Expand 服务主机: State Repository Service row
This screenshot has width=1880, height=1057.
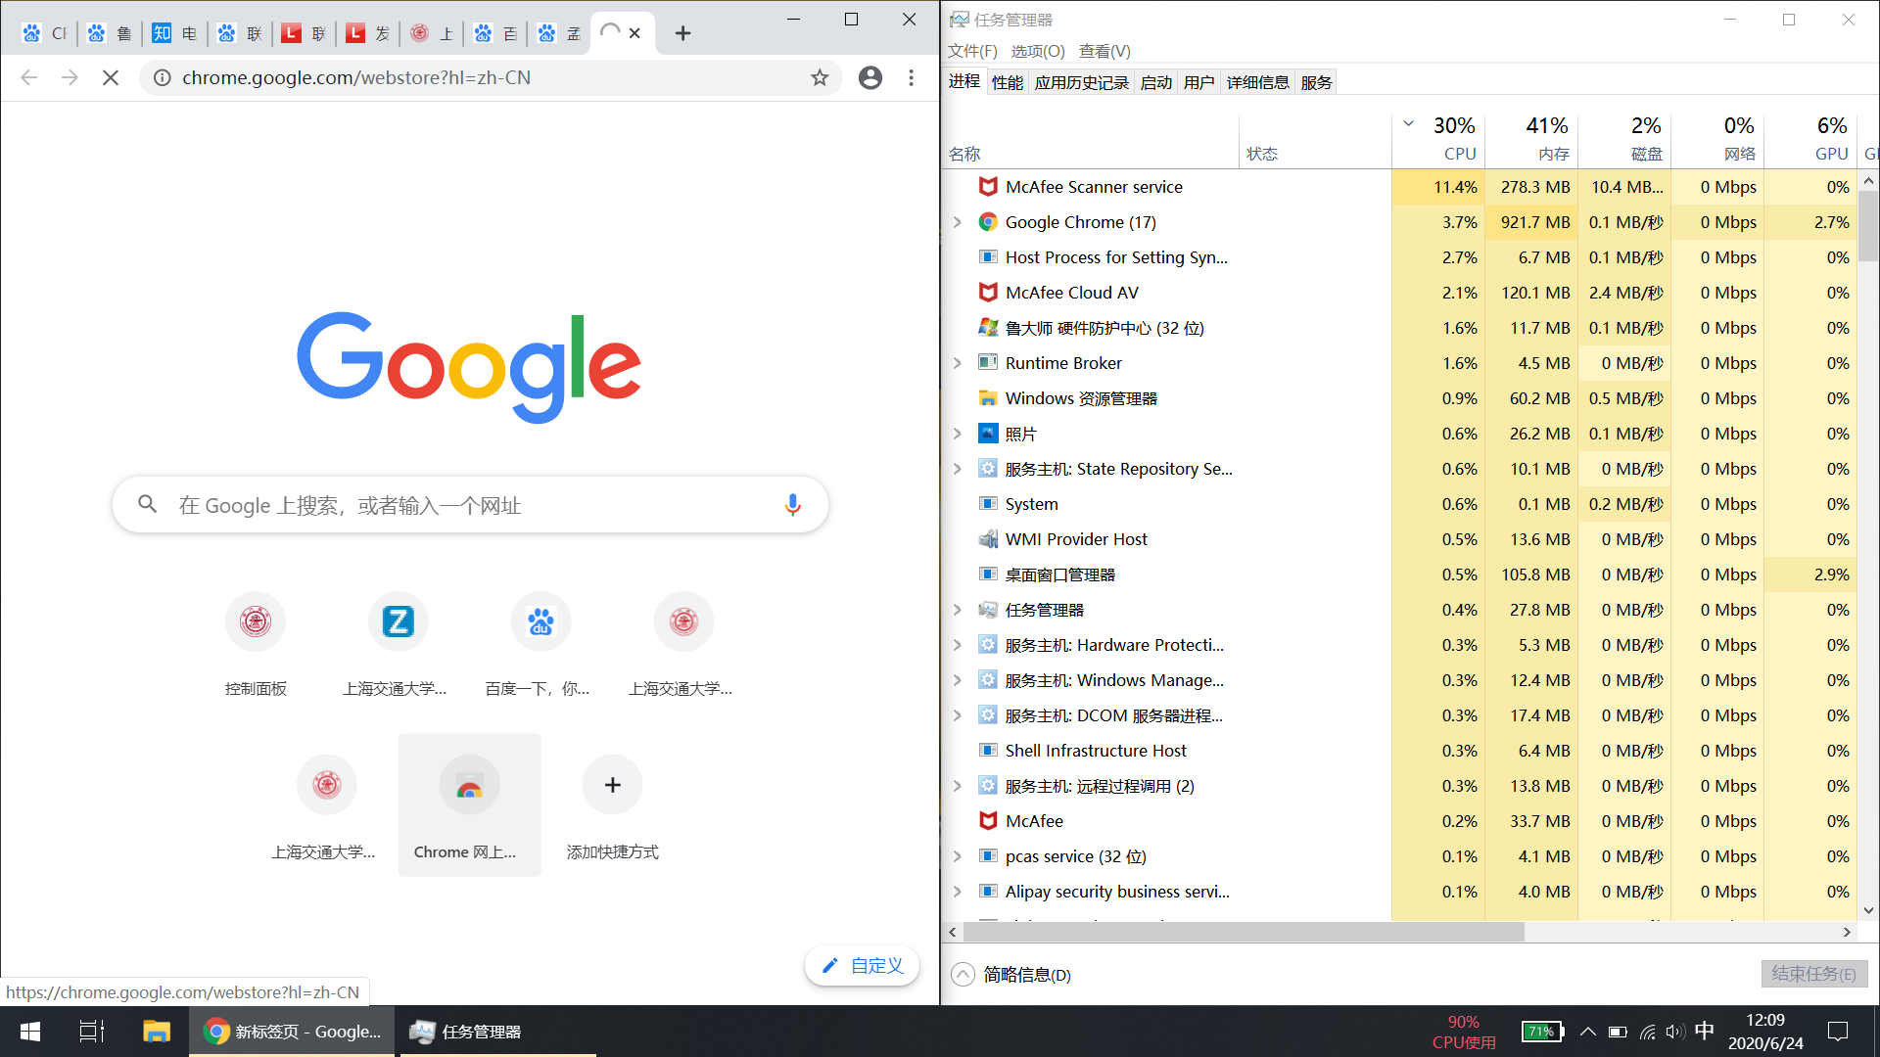pyautogui.click(x=958, y=469)
